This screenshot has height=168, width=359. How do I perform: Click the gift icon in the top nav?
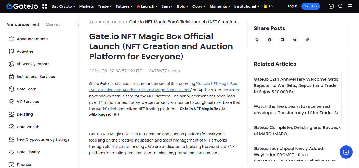(265, 6)
